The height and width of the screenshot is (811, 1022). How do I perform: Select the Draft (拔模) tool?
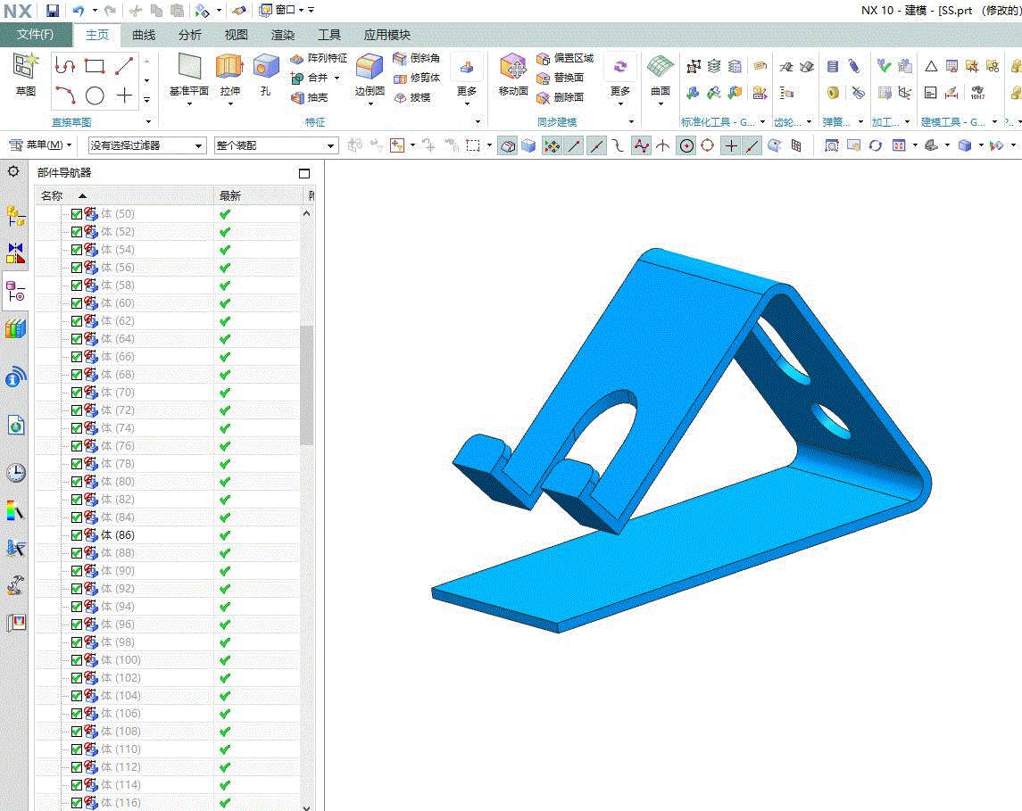click(x=412, y=97)
